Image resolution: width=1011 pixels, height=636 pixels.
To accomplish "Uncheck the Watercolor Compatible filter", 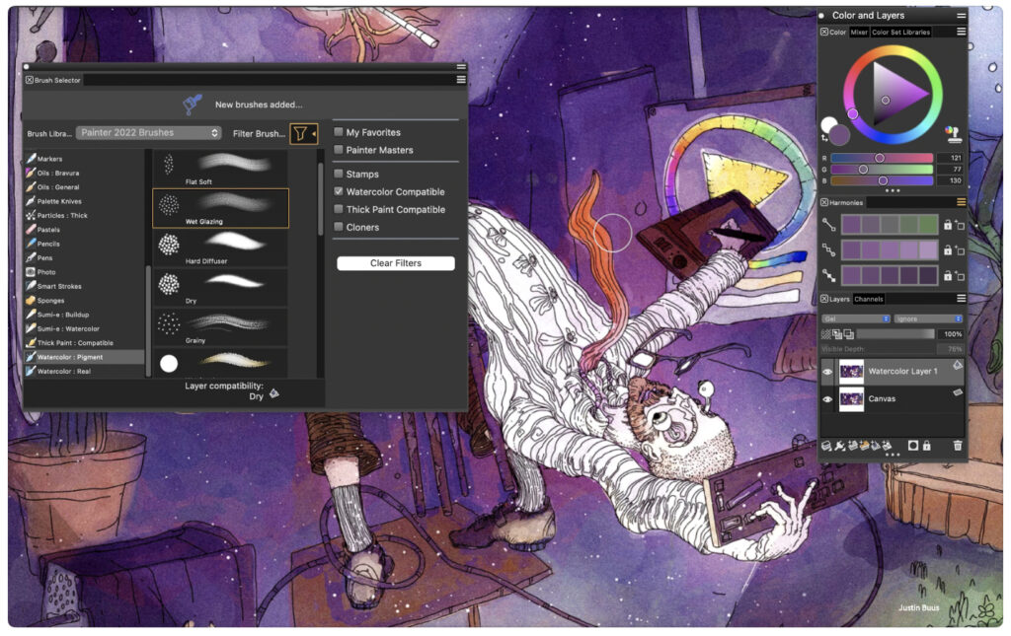I will coord(339,190).
